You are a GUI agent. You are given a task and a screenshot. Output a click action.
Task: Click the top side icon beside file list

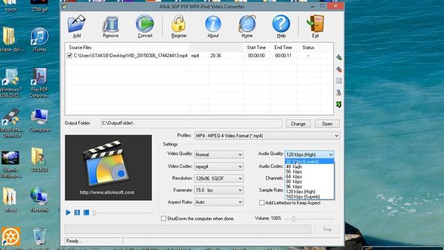point(339,58)
